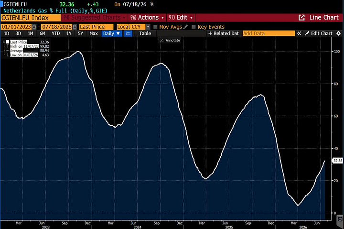
Task: Select the line chart type icon
Action: click(128, 33)
